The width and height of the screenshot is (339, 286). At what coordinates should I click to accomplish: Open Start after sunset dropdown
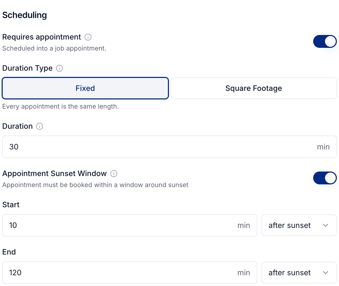tap(299, 225)
